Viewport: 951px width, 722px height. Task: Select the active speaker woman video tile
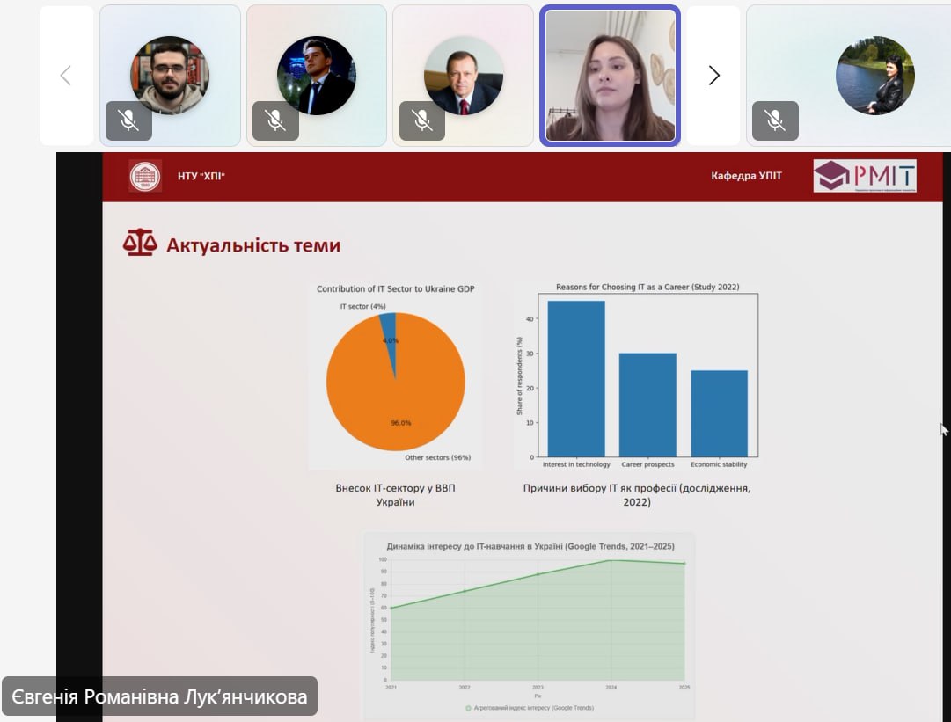[611, 76]
